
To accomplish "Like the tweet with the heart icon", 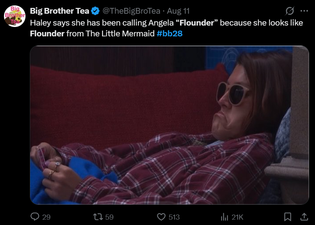I will [x=161, y=217].
